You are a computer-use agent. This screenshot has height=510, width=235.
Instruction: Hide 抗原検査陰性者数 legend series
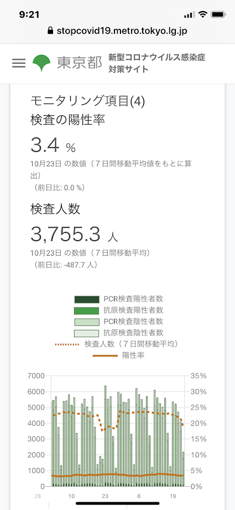(118, 333)
